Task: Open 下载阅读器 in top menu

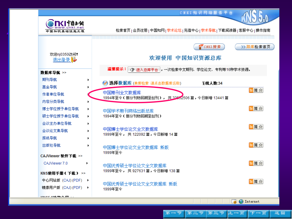Action: [x=227, y=30]
